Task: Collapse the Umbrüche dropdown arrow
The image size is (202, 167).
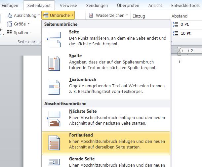Action: click(x=72, y=15)
